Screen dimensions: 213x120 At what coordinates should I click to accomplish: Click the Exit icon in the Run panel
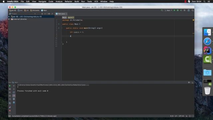click(x=10, y=99)
